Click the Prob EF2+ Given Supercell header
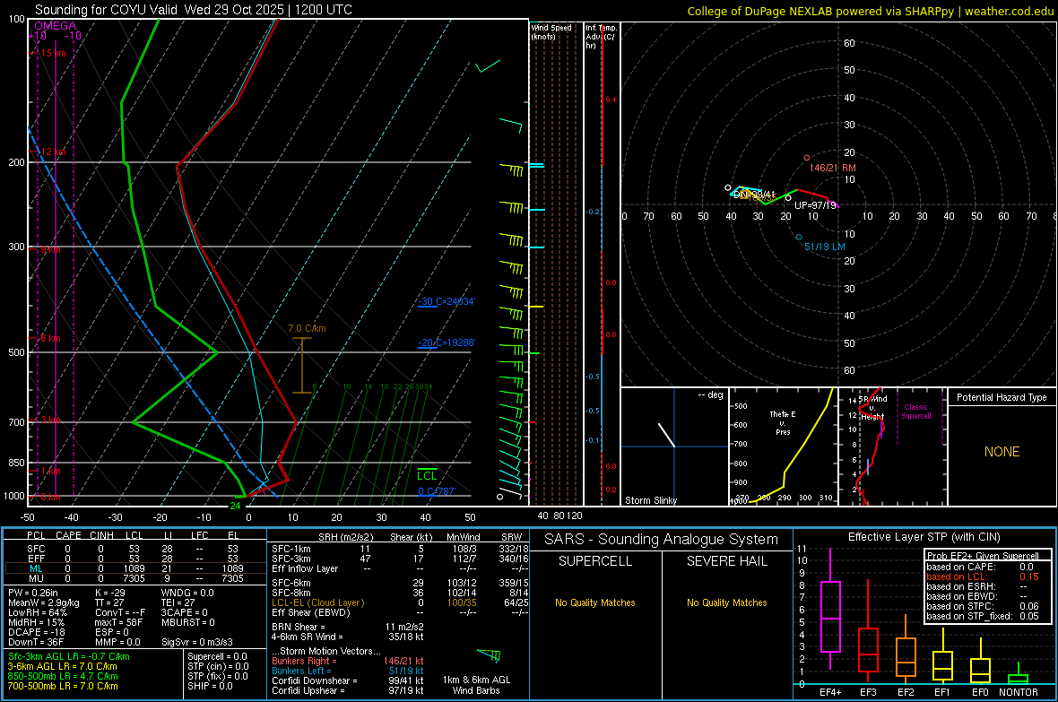This screenshot has height=702, width=1058. (983, 556)
